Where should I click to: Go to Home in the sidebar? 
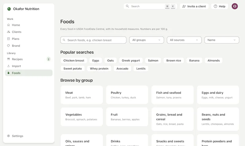(x=29, y=25)
